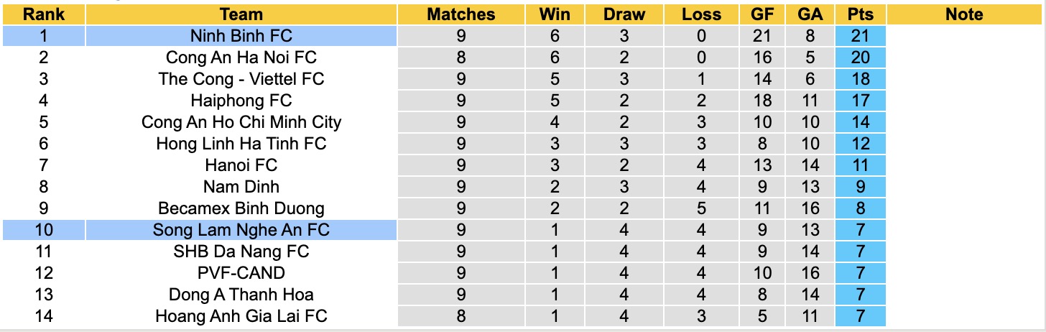Image resolution: width=1046 pixels, height=332 pixels.
Task: Click the GF column header
Action: (762, 14)
